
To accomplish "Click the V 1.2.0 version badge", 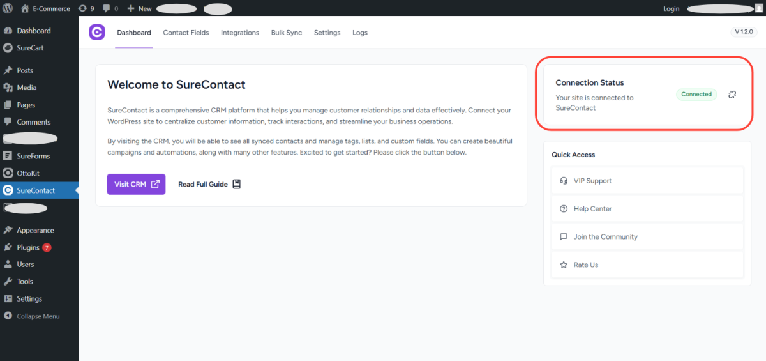I will [x=744, y=32].
